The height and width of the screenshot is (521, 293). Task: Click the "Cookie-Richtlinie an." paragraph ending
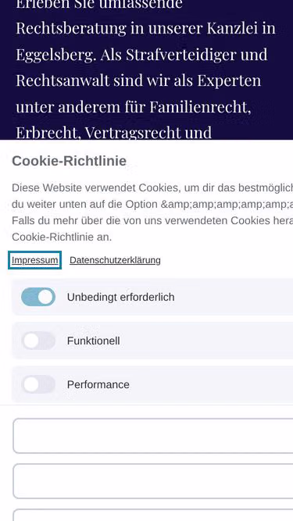coord(62,237)
